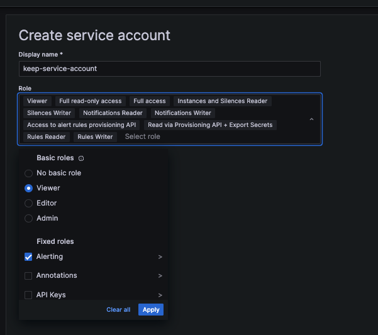Image resolution: width=378 pixels, height=335 pixels.
Task: Enable the API Keys checkbox
Action: [x=28, y=295]
